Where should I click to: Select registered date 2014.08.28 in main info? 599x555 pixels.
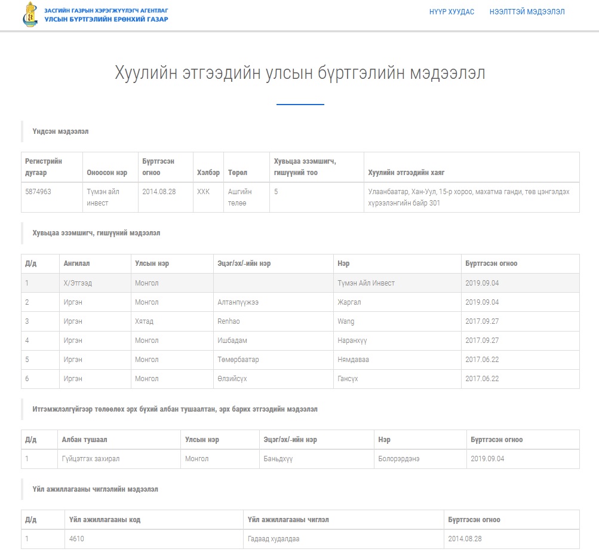159,192
